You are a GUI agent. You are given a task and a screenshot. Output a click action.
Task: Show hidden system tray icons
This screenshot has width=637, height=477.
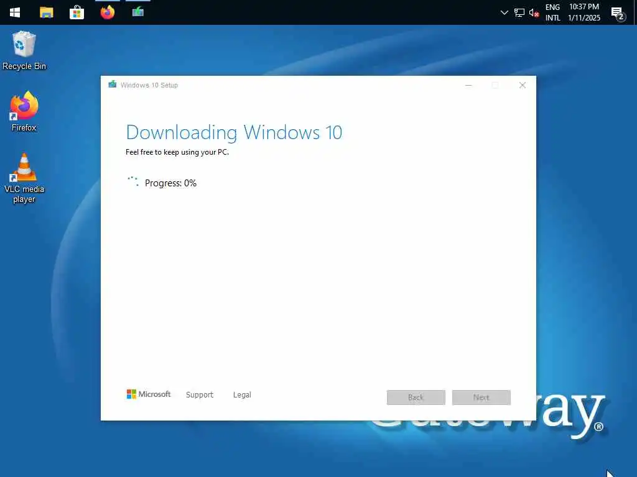(504, 12)
